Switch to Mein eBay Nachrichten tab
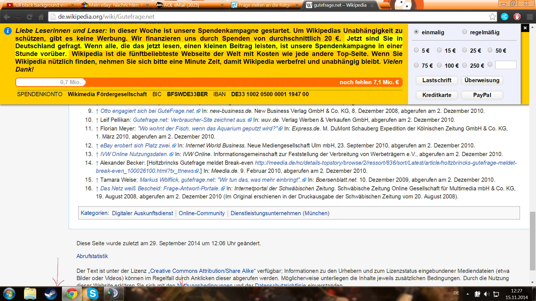The image size is (536, 301). pyautogui.click(x=114, y=5)
